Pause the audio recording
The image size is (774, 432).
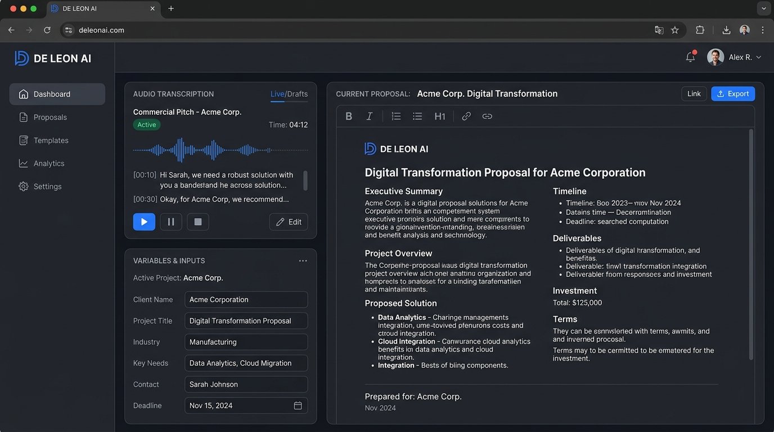coord(171,222)
